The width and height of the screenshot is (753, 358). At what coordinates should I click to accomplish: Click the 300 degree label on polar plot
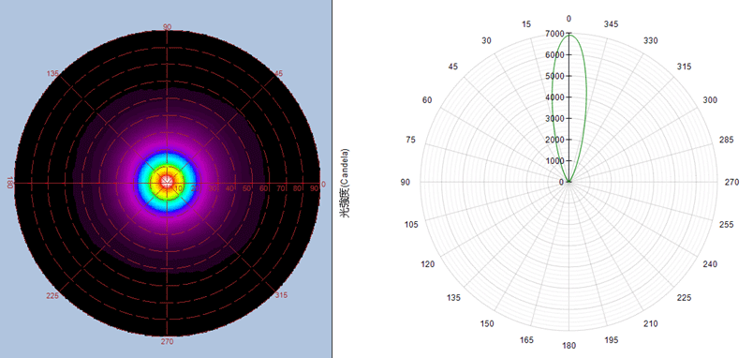coord(710,100)
